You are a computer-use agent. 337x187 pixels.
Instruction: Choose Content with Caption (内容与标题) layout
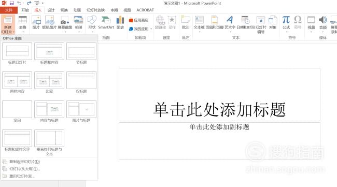49,112
